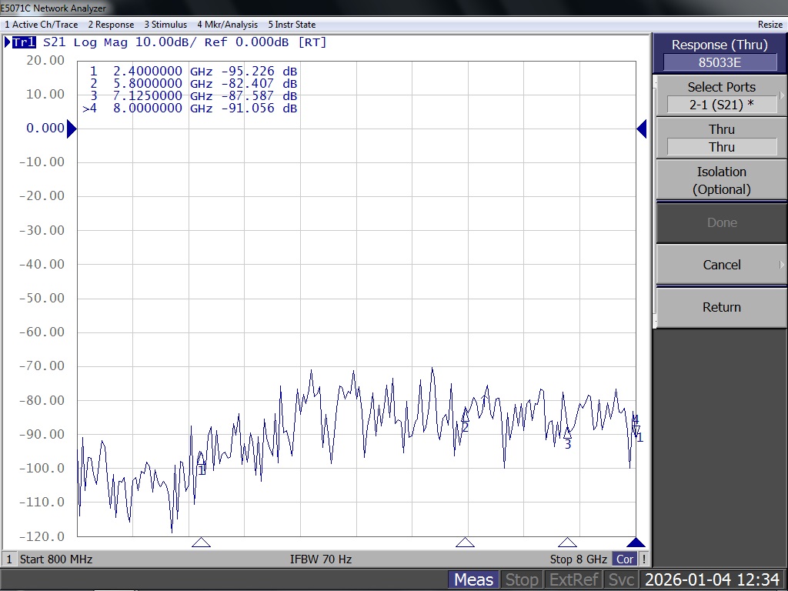Click the exclamation warning indicator

click(x=644, y=559)
